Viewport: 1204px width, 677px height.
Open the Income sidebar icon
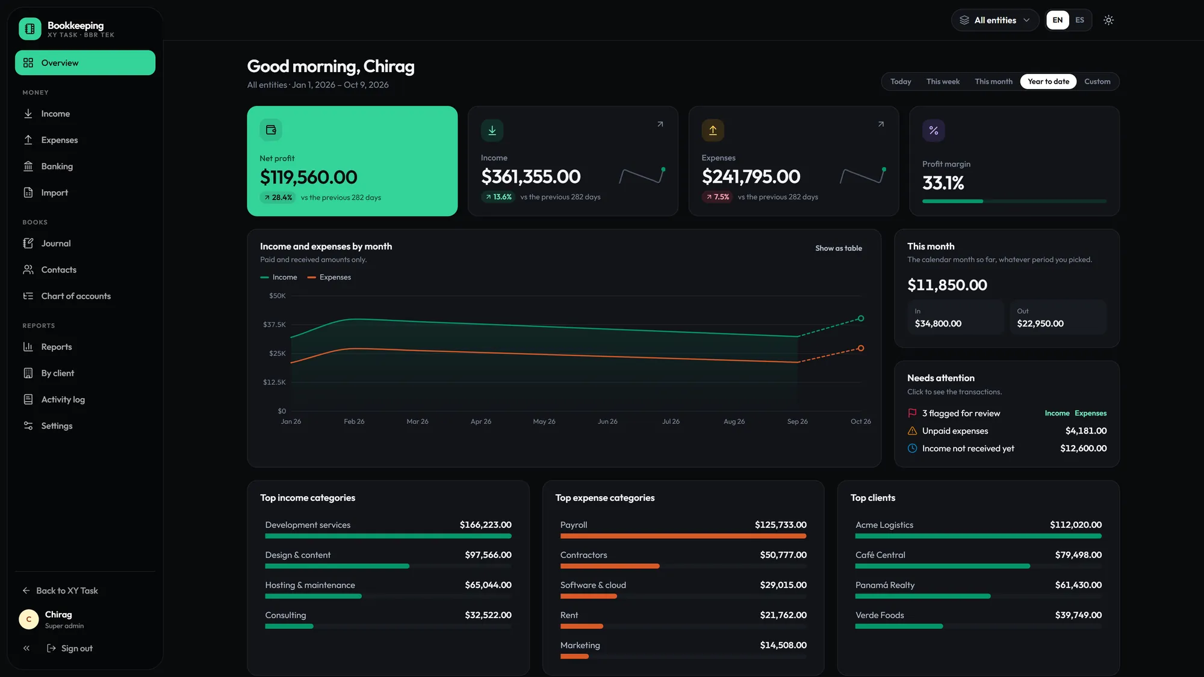28,114
